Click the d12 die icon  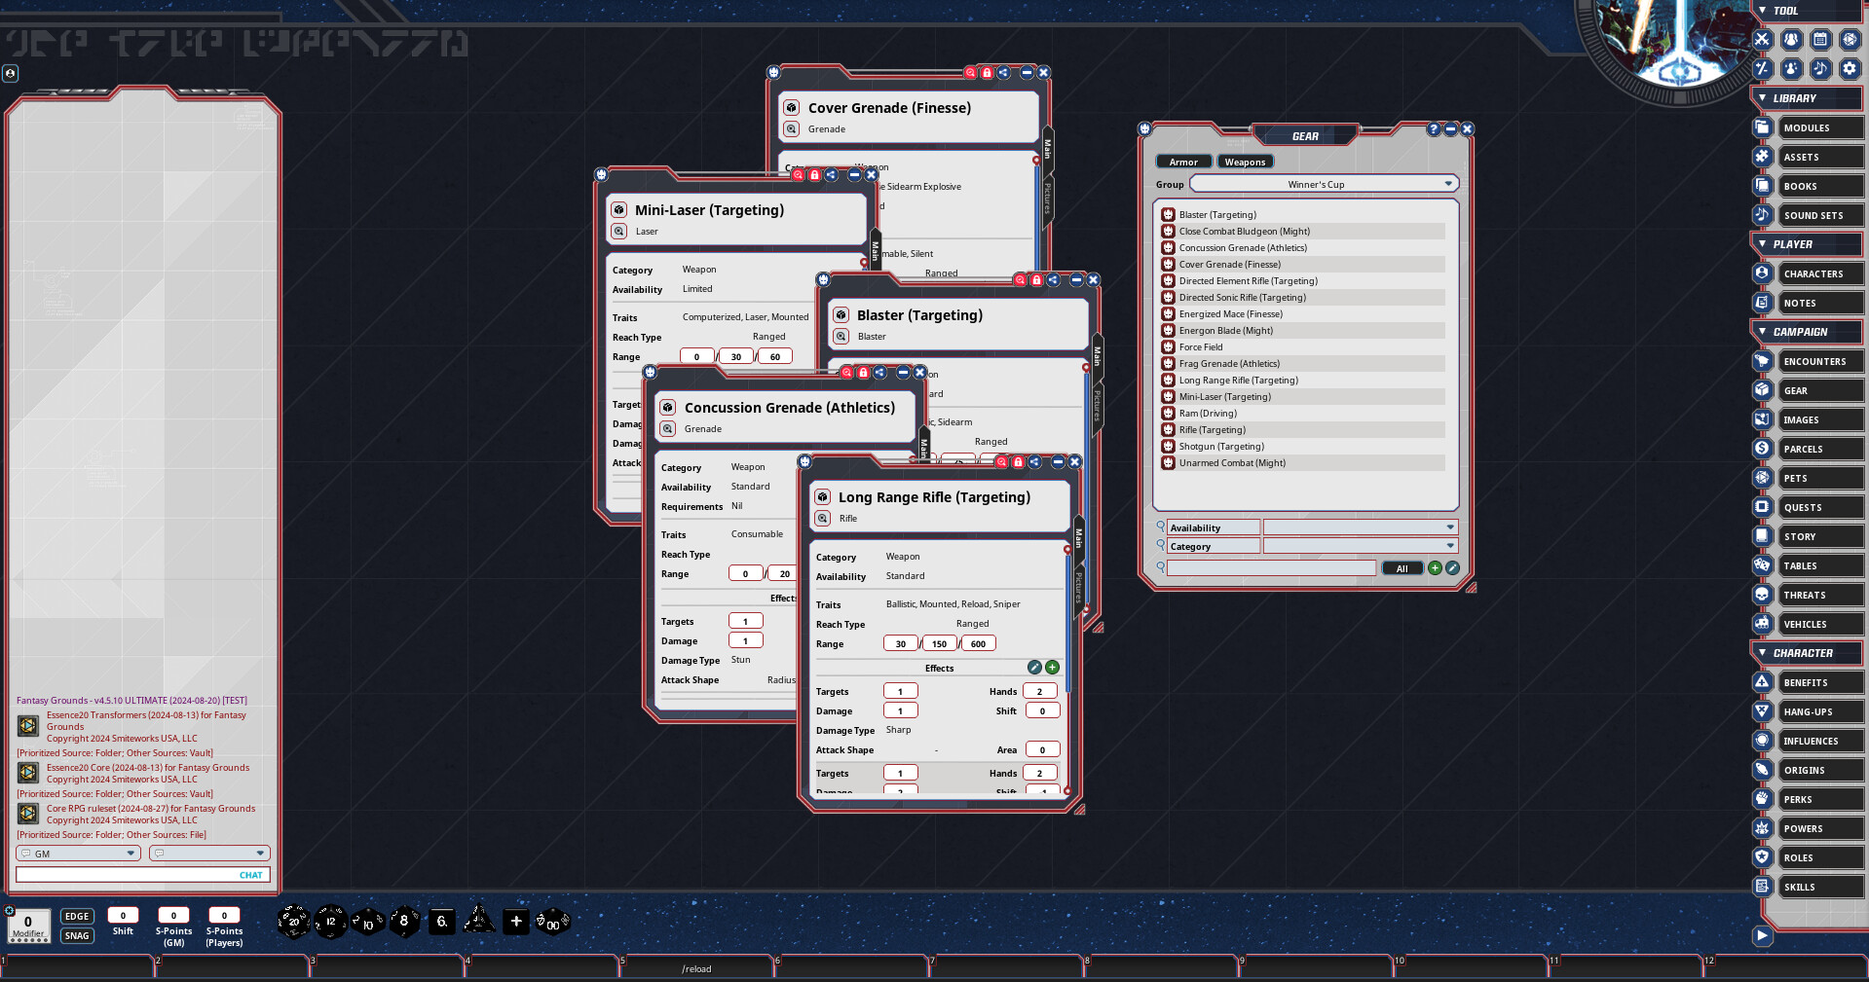330,921
